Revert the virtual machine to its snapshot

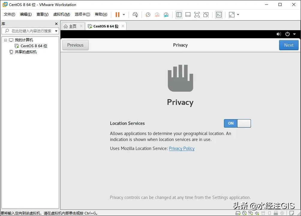coord(157,14)
